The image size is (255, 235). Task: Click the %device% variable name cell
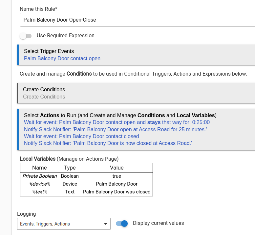(40, 184)
